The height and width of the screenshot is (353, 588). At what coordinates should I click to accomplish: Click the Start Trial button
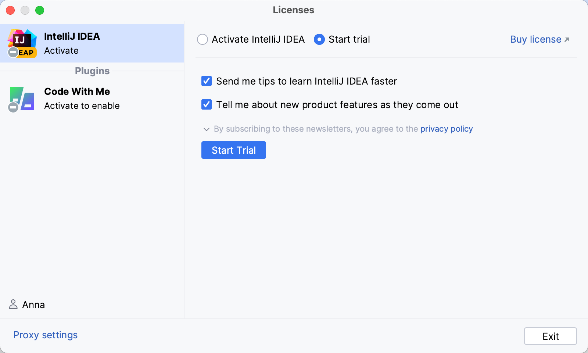[x=234, y=150]
